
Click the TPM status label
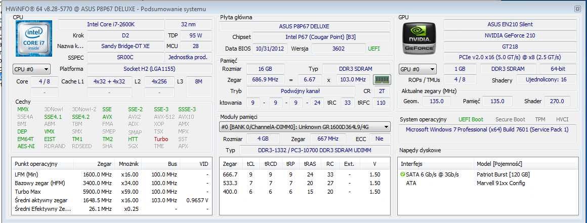(x=540, y=119)
